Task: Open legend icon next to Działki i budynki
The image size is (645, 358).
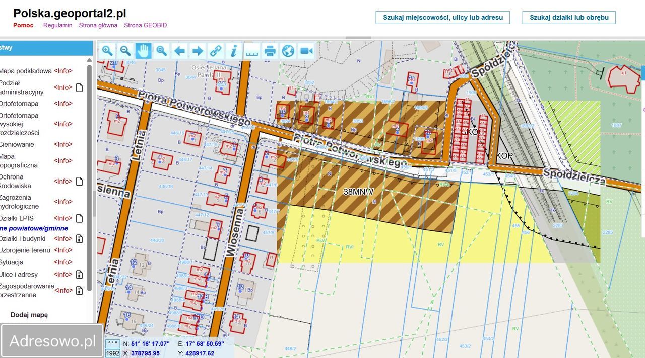Action: (78, 238)
